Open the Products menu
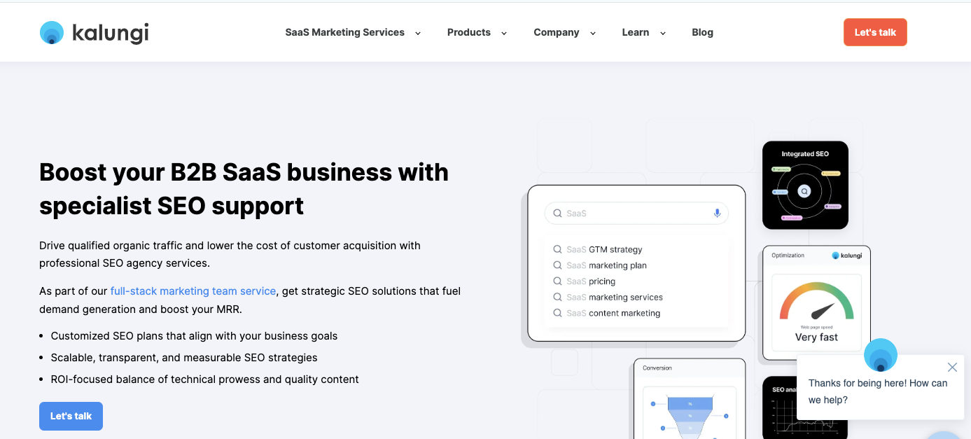Viewport: 971px width, 439px height. 469,32
